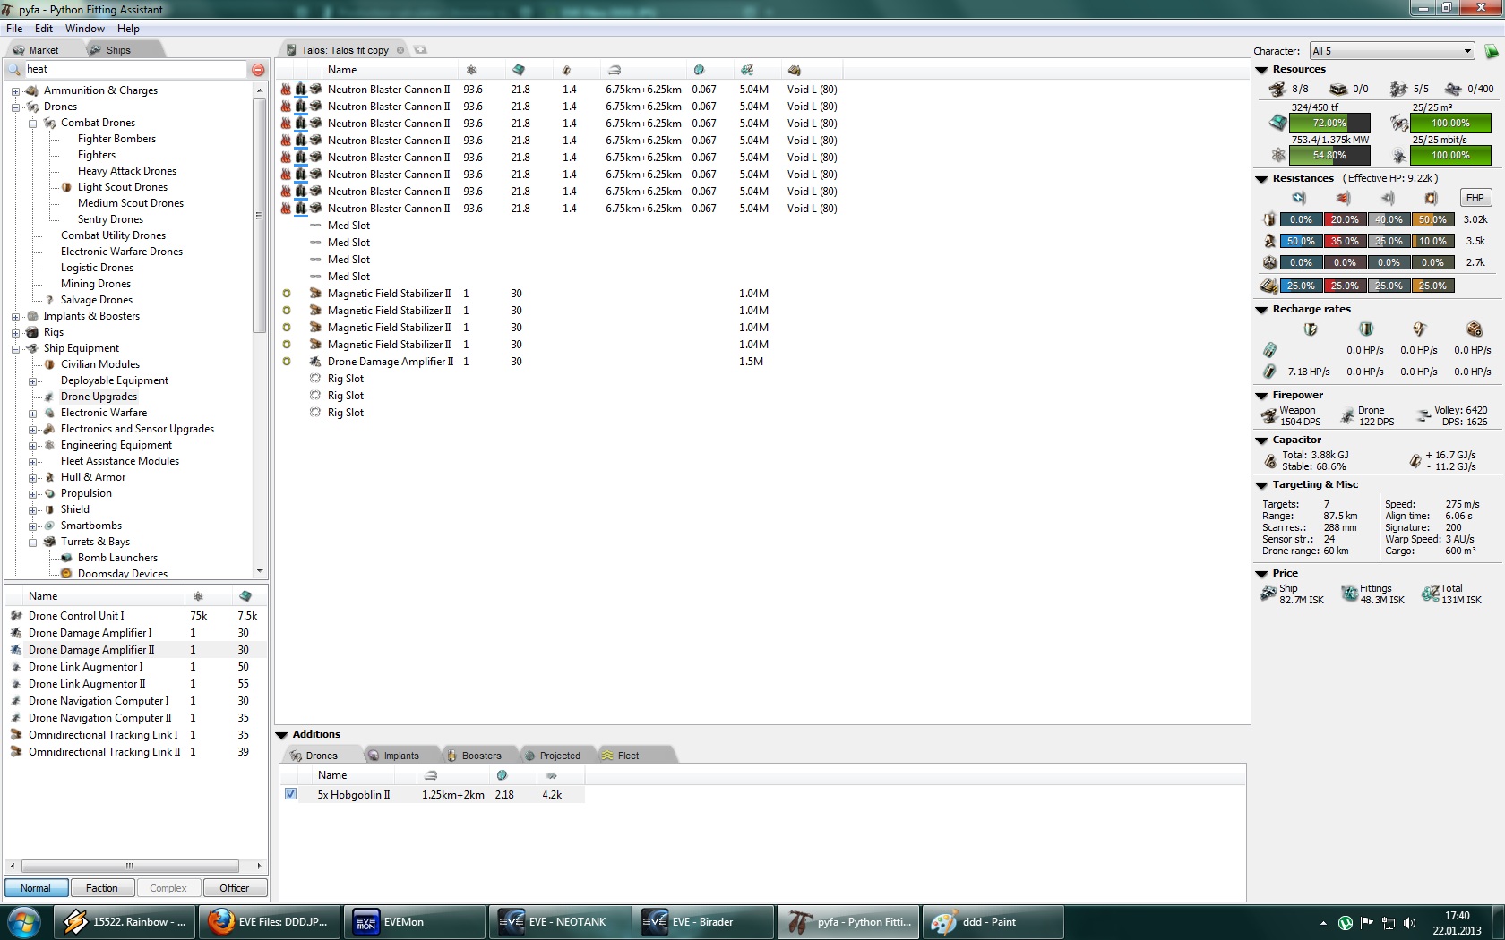
Task: Click the CPU column header icon in the fitting list
Action: (x=519, y=70)
